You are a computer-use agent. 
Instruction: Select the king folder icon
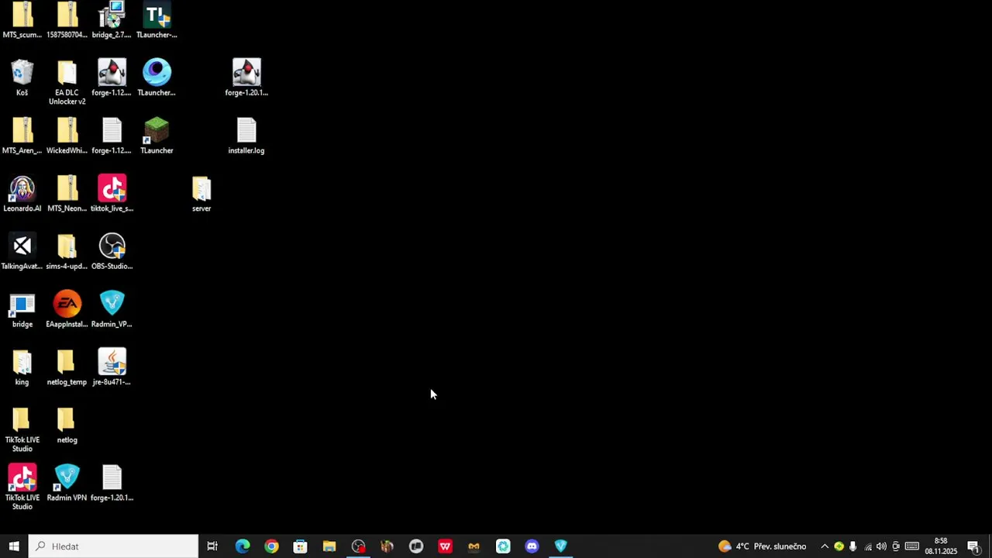click(x=22, y=362)
